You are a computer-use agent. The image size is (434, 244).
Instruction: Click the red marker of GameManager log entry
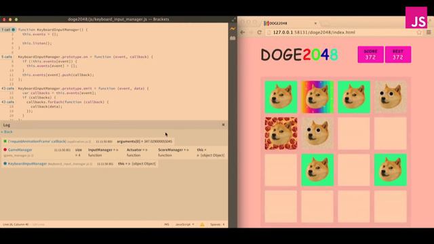pyautogui.click(x=5, y=150)
